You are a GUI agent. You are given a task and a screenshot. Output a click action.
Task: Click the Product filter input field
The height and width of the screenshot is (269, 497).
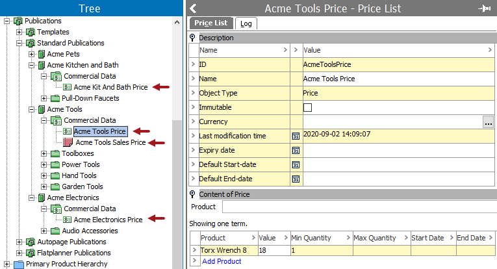[x=359, y=207]
